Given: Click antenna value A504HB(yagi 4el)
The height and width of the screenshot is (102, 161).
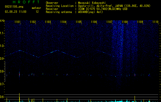Looking at the screenshot, I should coord(90,12).
